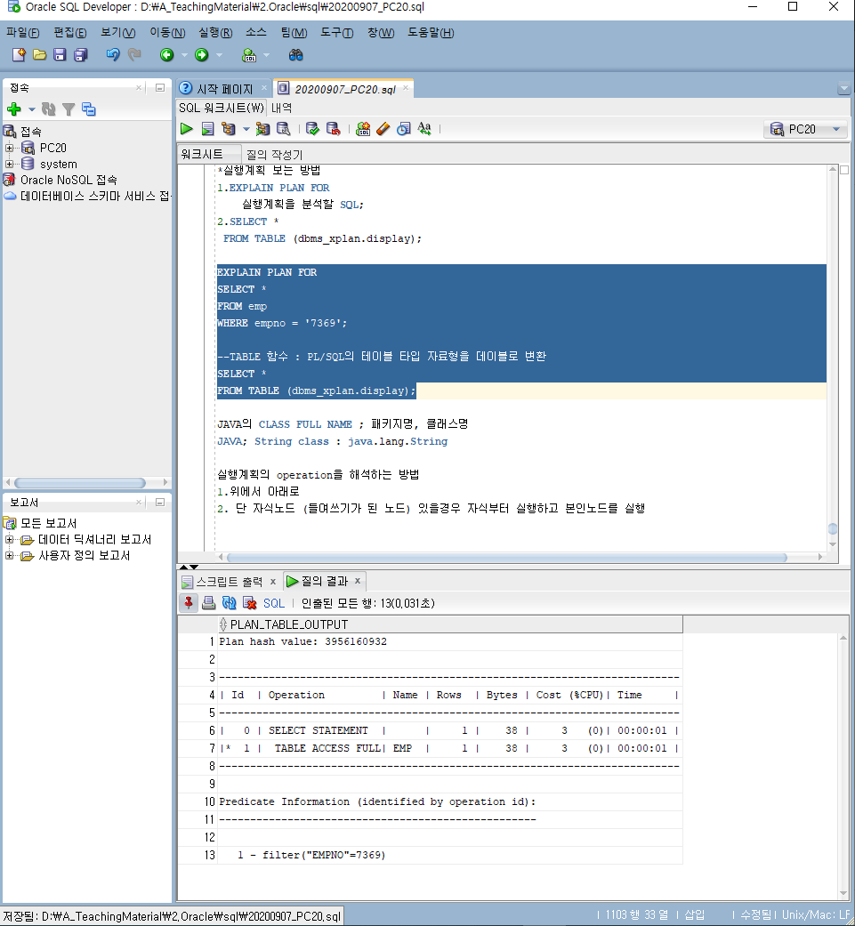Click the Filter funnel icon in connections panel
Image resolution: width=855 pixels, height=926 pixels.
tap(69, 109)
